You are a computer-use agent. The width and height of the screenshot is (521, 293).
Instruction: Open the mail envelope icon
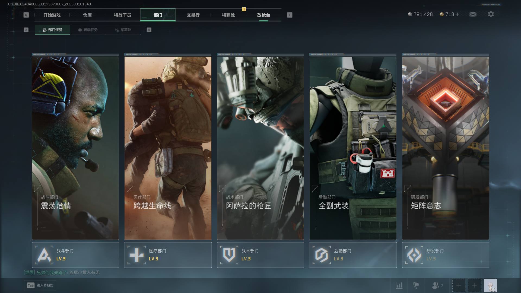473,14
